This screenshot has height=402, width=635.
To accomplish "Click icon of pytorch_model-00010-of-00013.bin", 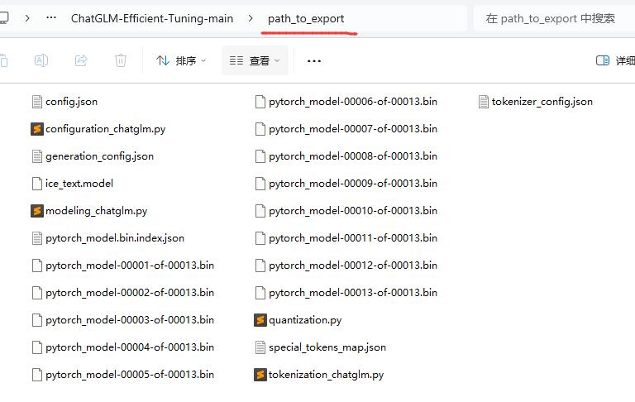I will coord(260,211).
